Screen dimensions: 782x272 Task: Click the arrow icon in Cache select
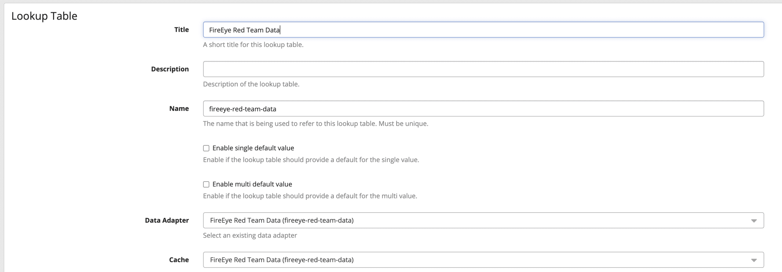pos(754,260)
